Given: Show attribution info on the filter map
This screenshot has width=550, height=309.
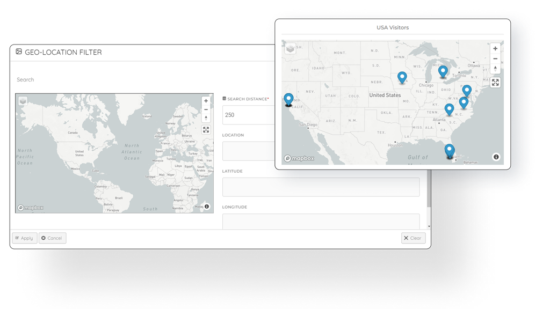Looking at the screenshot, I should pyautogui.click(x=207, y=206).
